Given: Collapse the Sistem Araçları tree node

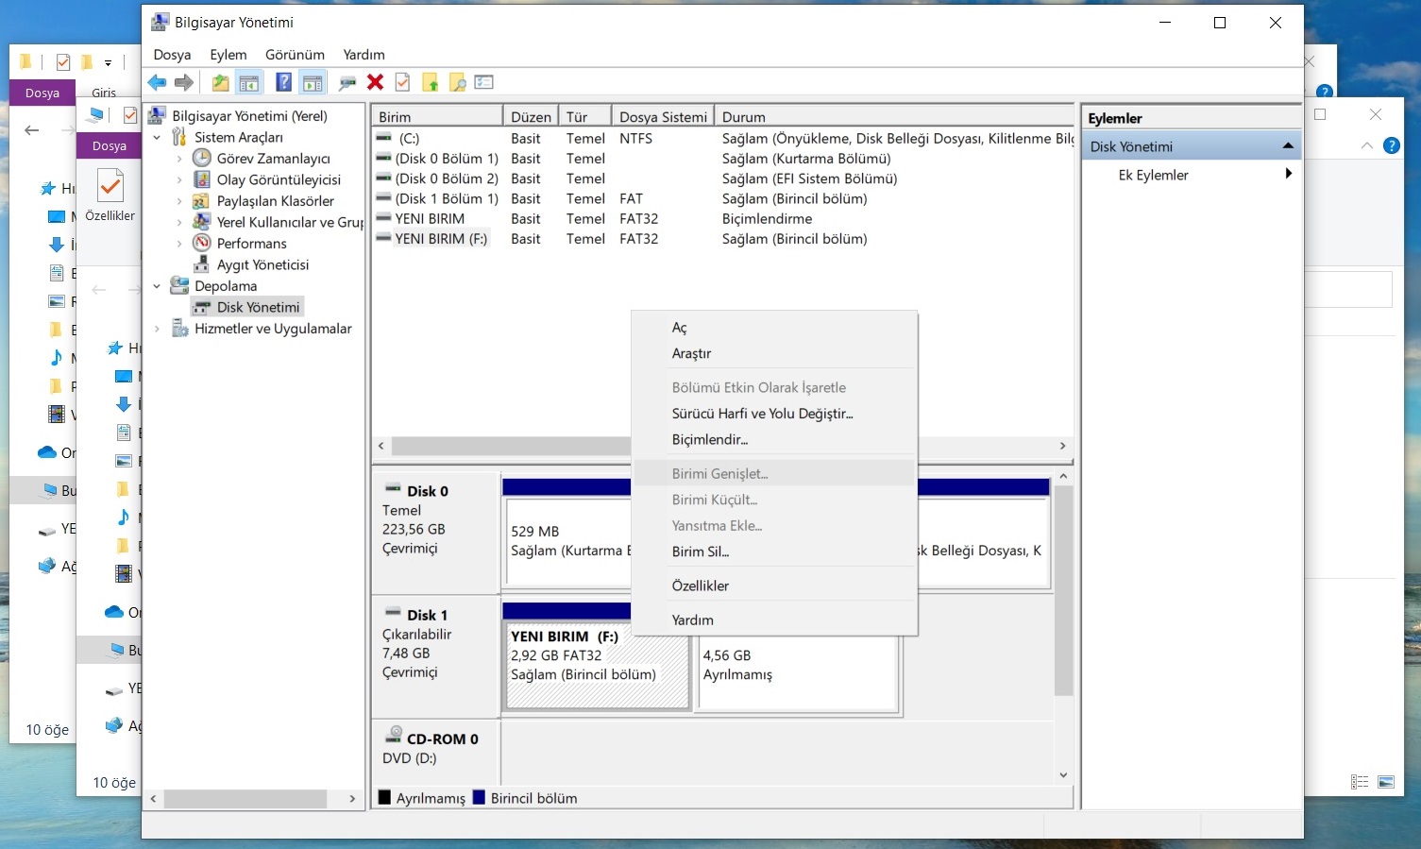Looking at the screenshot, I should tap(157, 138).
